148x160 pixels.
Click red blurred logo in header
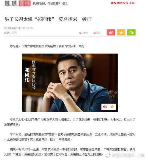(x=25, y=3)
